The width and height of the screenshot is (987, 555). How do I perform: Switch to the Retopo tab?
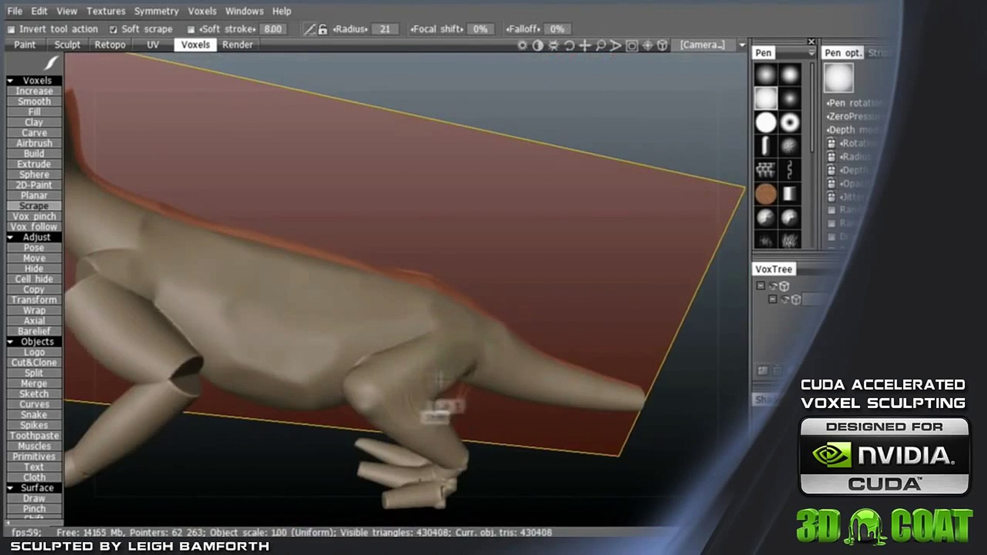(110, 45)
